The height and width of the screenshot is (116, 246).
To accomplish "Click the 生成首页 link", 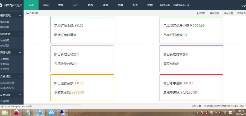I will coord(201,13).
